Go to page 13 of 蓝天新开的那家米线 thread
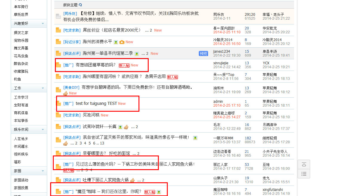This screenshot has height=196, width=340. 102,143
